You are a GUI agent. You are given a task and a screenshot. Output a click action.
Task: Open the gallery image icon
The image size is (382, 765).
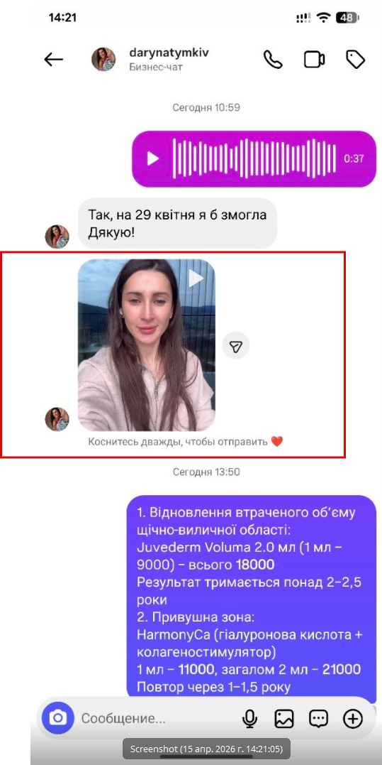(x=284, y=718)
